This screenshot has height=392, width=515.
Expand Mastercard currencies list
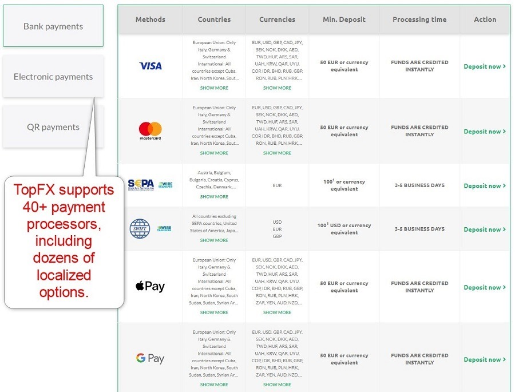tap(277, 153)
